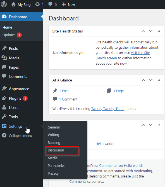Click the plus New icon

pos(64,4)
